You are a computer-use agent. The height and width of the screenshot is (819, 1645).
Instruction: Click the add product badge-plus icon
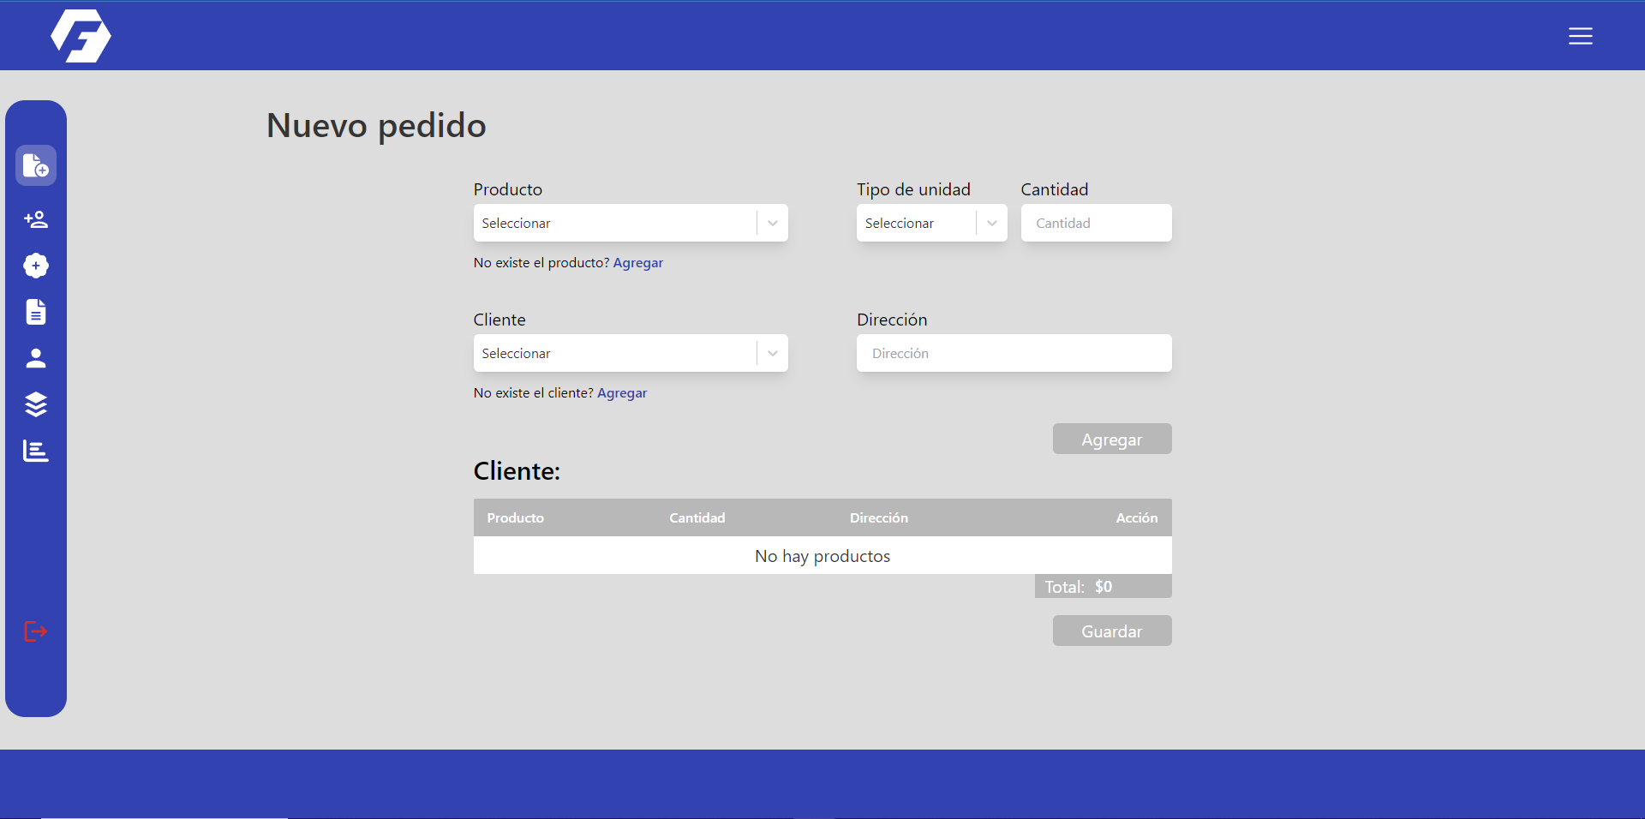click(x=36, y=266)
